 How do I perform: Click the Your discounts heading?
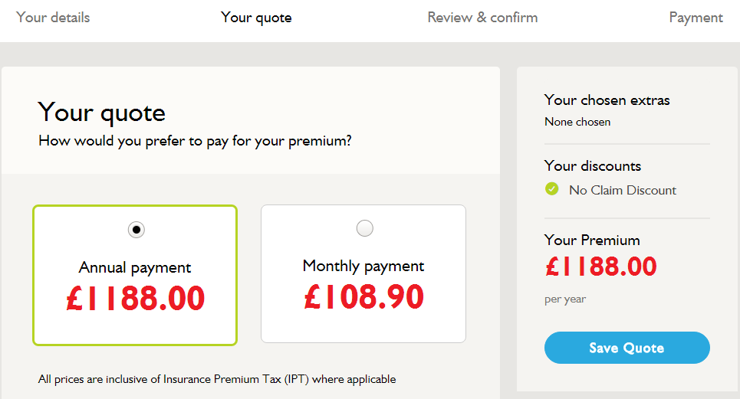coord(593,166)
